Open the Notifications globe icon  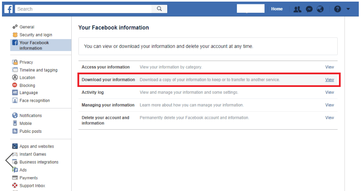pos(320,9)
